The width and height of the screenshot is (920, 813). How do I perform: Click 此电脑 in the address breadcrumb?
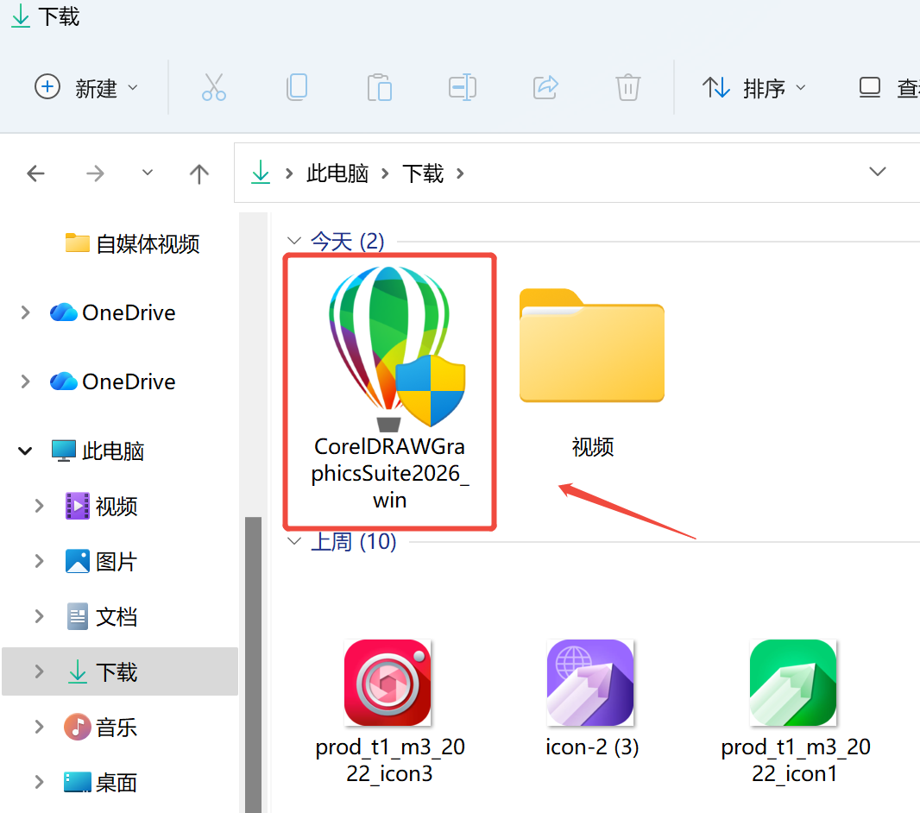[x=337, y=173]
